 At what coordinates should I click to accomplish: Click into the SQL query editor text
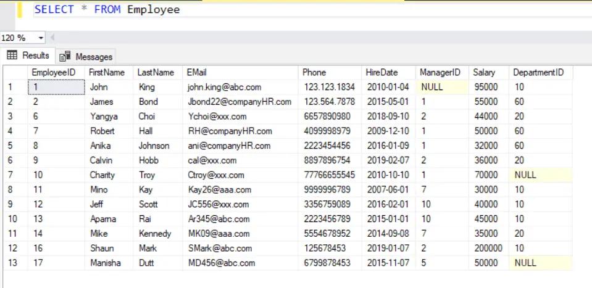point(107,10)
